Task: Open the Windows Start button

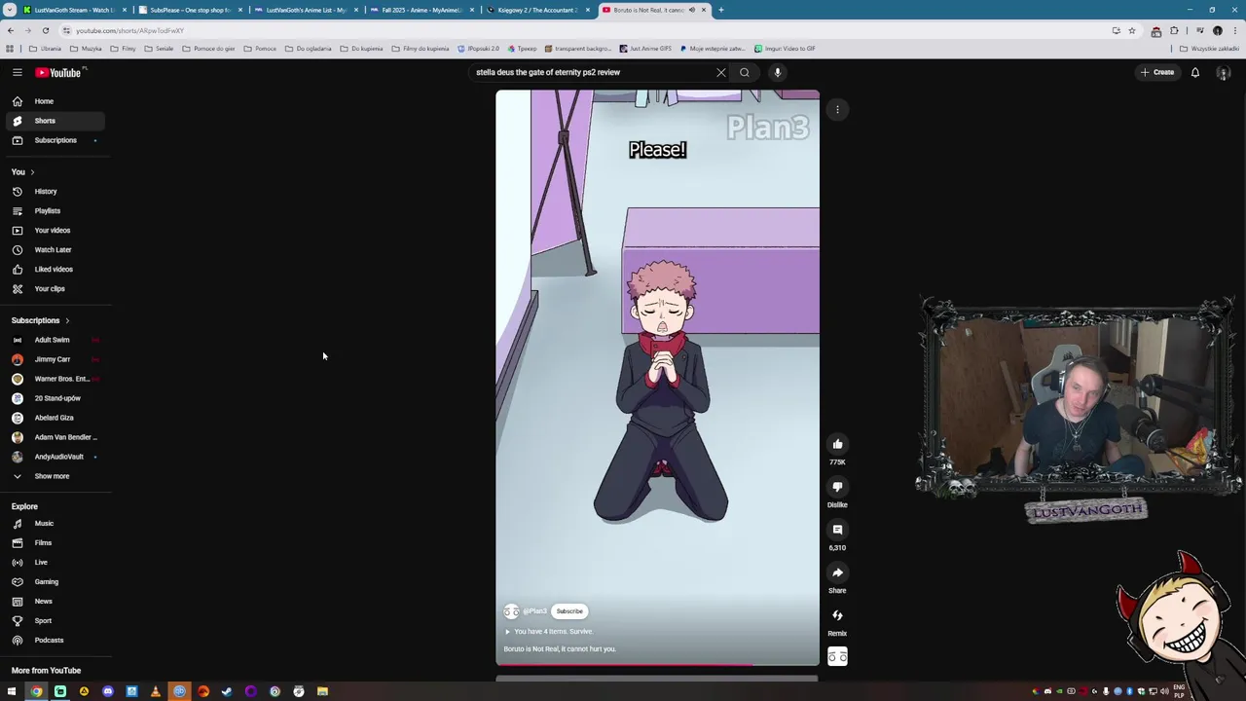Action: coord(12,691)
